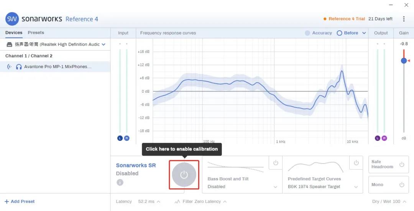Open the B&K 1974 Speaker Target dropdown
The width and height of the screenshot is (414, 211).
[356, 187]
